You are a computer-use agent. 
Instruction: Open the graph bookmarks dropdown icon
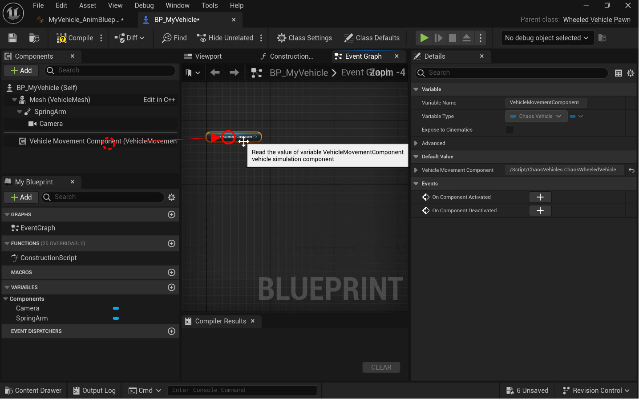click(193, 73)
